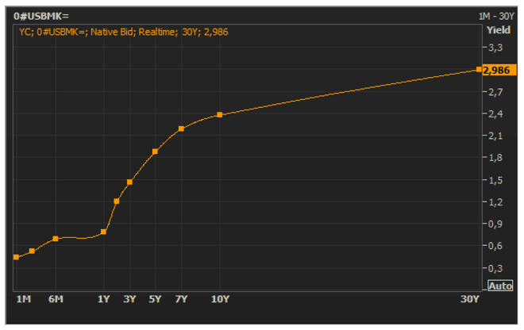
Task: Click the 5Y maturity axis label
Action: click(x=155, y=299)
